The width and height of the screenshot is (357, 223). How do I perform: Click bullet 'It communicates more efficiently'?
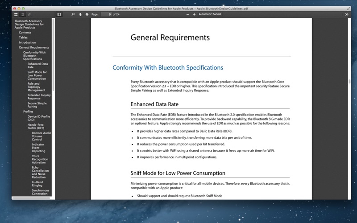coord(194,138)
